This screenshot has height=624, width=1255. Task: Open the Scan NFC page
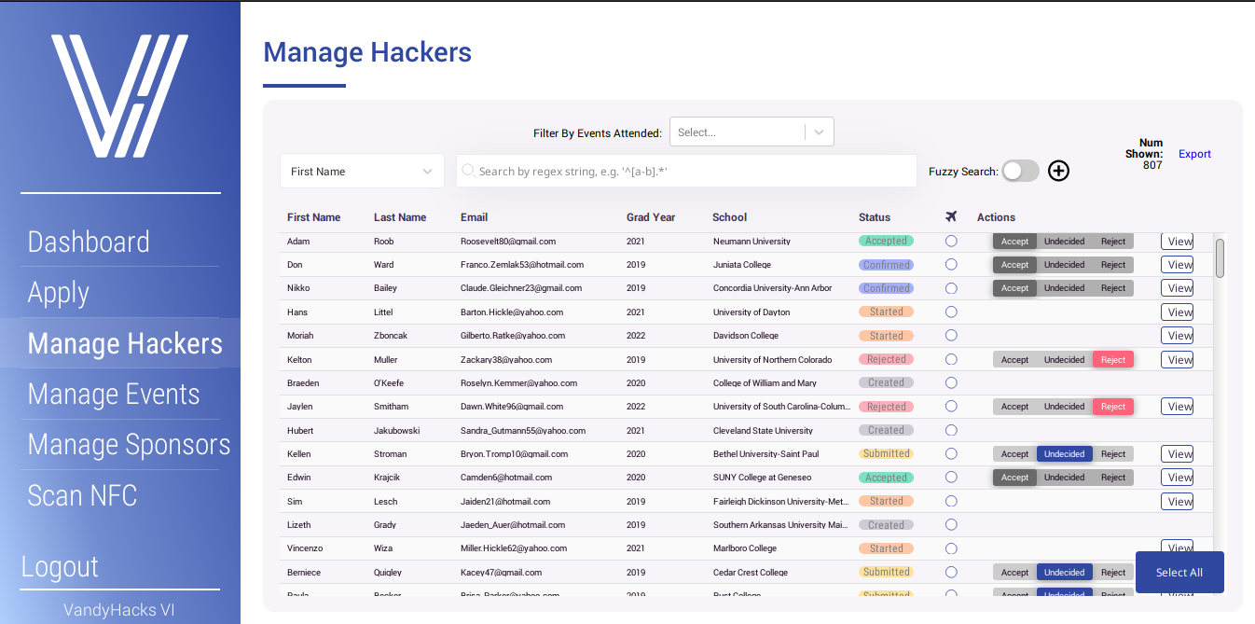point(82,495)
